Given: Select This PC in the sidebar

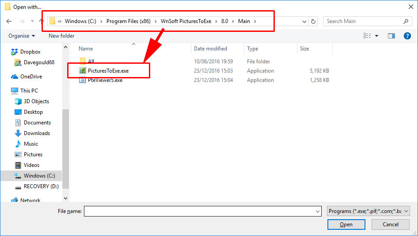Looking at the screenshot, I should click(x=29, y=91).
